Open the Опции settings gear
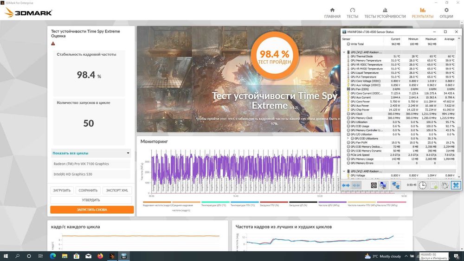 446,13
